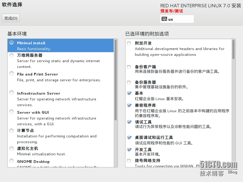Image resolution: width=243 pixels, height=182 pixels.
Task: Toggle the 开发工具 development tools checkbox
Action: (x=129, y=150)
